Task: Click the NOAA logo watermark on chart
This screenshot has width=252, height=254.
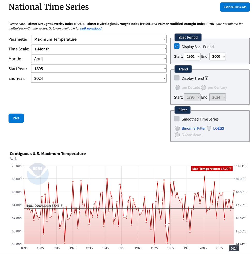Action: click(x=38, y=174)
